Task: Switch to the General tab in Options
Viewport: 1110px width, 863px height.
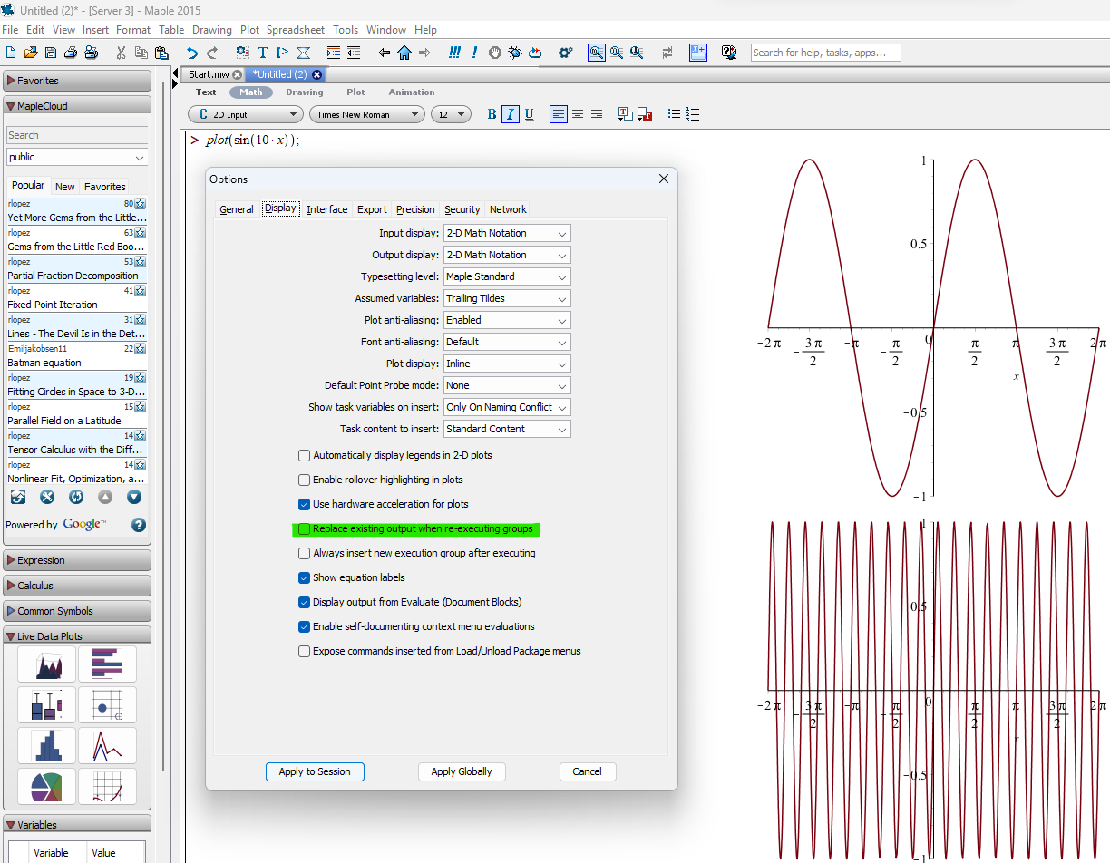Action: pyautogui.click(x=237, y=209)
